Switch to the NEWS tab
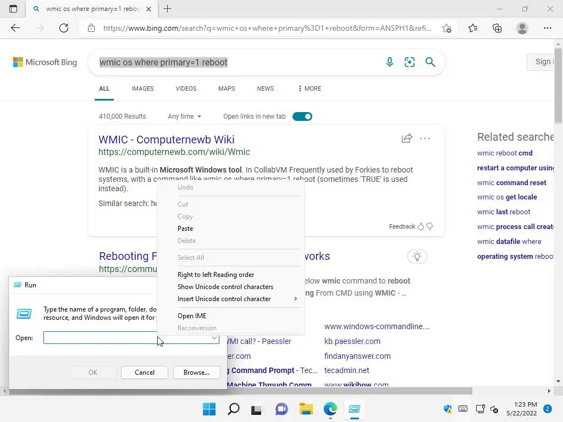This screenshot has width=563, height=422. (x=266, y=88)
